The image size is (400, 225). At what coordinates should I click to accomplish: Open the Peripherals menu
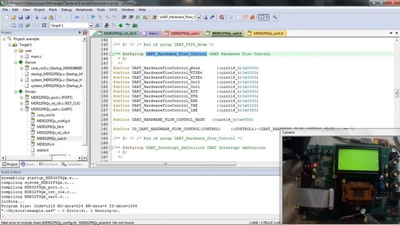(x=84, y=10)
